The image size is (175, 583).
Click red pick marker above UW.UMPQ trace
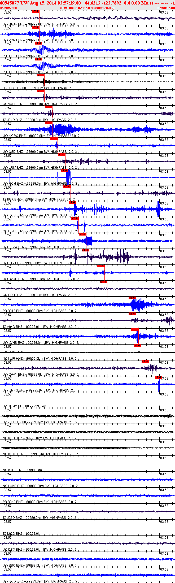click(159, 377)
